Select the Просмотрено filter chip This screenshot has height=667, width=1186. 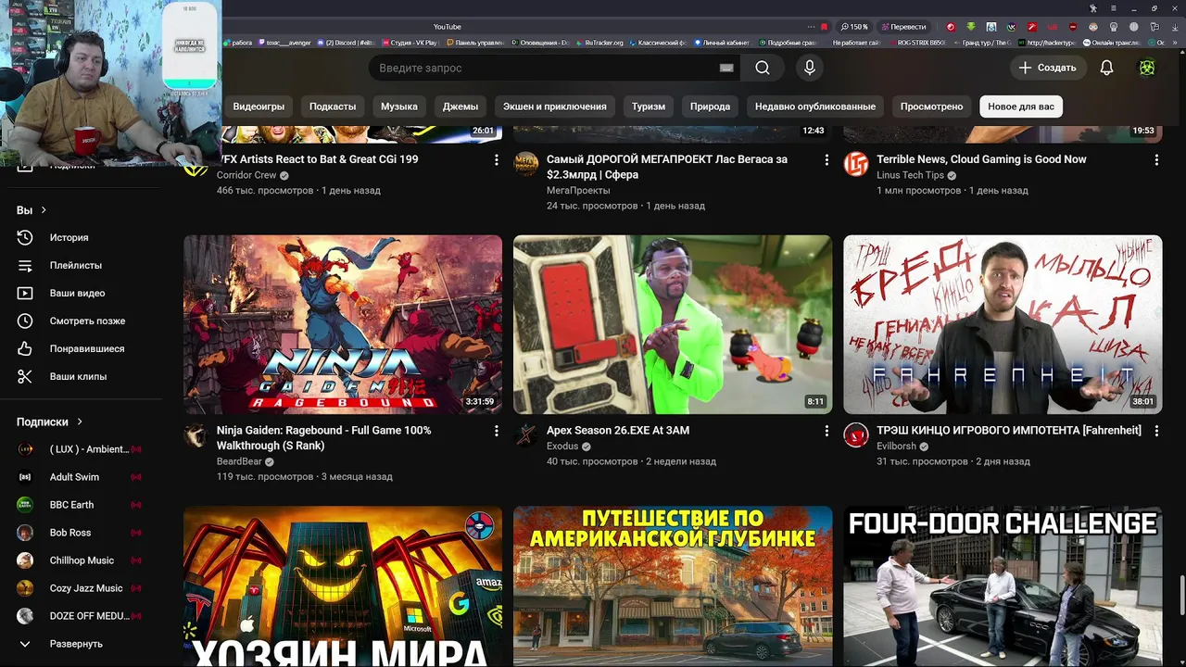(x=932, y=107)
